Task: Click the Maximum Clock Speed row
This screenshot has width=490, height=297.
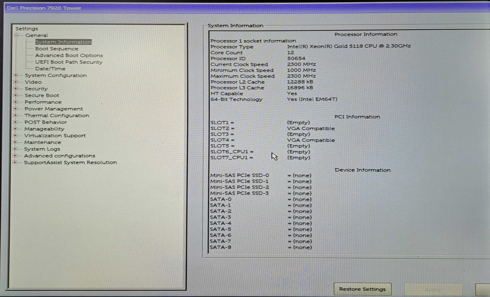Action: click(263, 76)
